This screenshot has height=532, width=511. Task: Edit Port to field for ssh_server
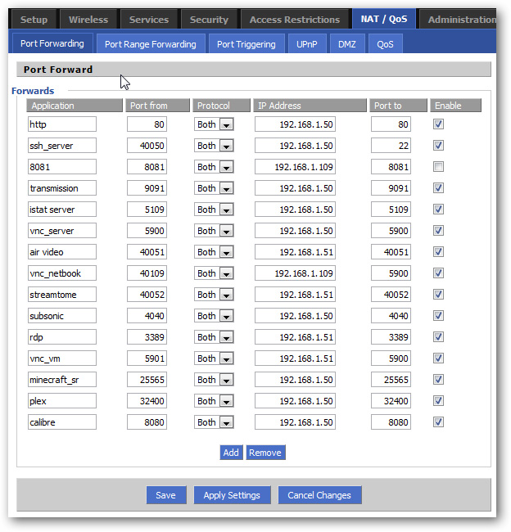point(391,146)
